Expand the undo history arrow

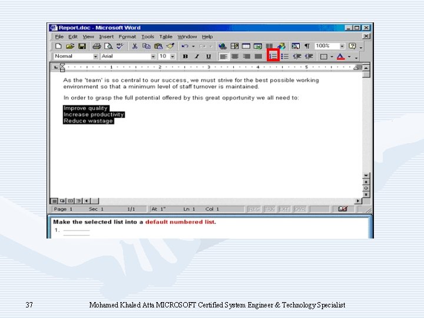(193, 47)
